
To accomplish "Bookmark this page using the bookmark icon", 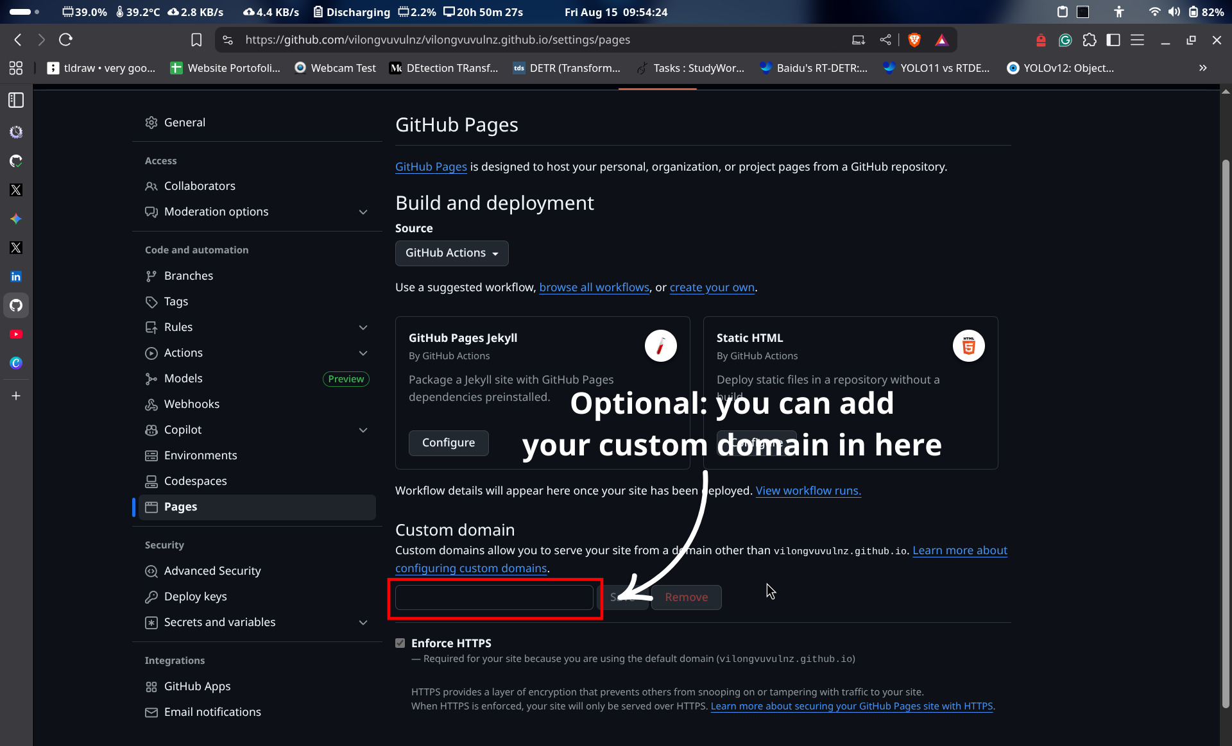I will click(x=196, y=40).
